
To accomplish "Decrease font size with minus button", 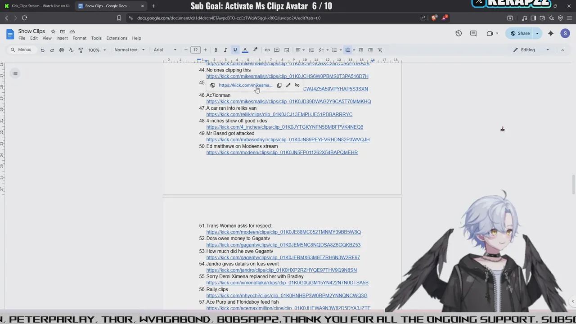I will 186,50.
